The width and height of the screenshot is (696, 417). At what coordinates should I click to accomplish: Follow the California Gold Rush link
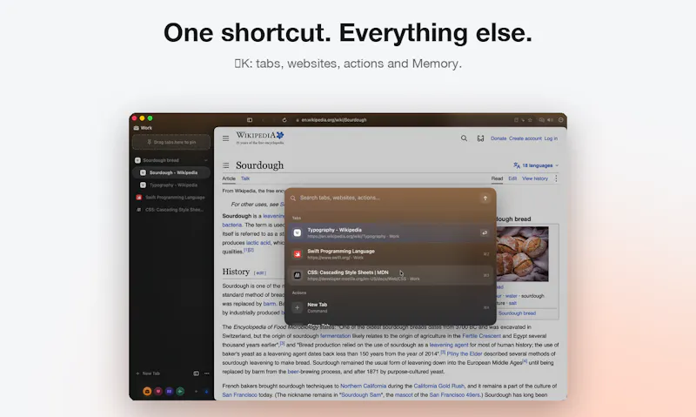tap(439, 387)
